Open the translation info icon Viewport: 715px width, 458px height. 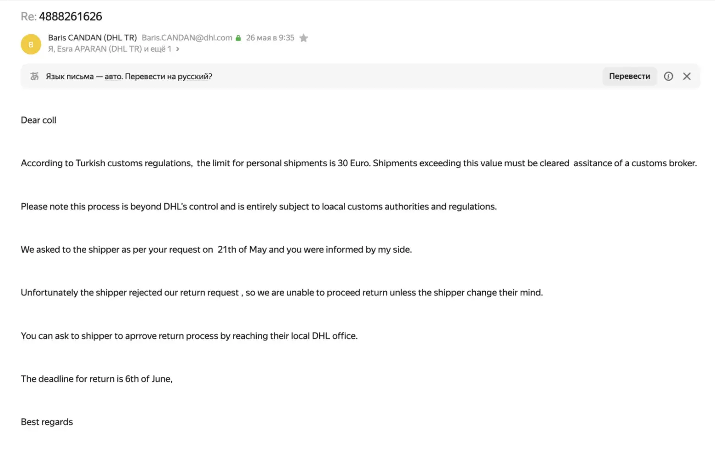point(668,76)
